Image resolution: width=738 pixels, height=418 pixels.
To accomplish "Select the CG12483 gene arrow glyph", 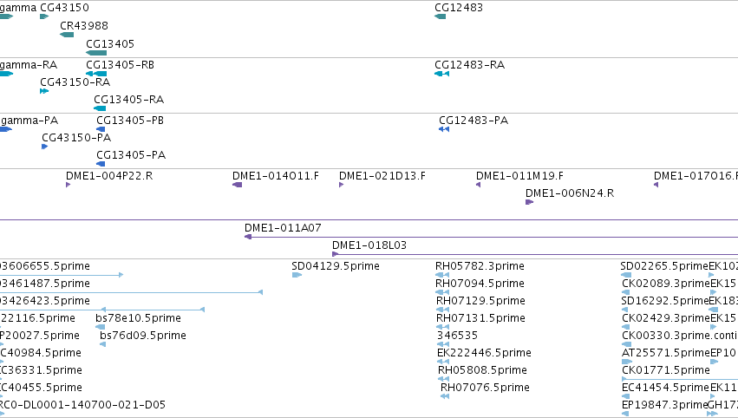I will pyautogui.click(x=440, y=16).
